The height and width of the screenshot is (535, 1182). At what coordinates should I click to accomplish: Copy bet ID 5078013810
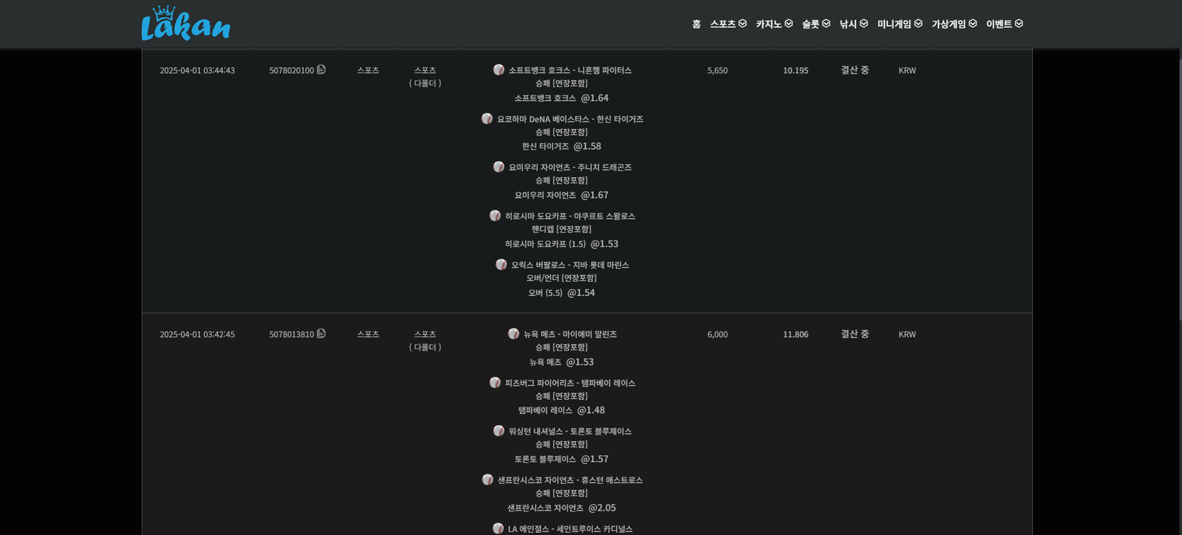click(321, 334)
